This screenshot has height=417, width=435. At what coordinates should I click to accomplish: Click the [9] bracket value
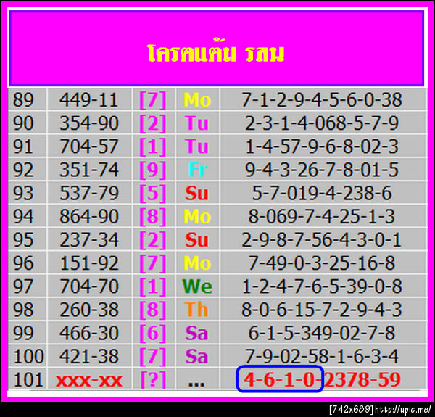pos(153,170)
